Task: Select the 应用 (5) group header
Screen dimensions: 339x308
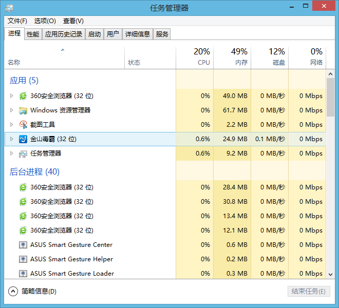Action: [24, 81]
